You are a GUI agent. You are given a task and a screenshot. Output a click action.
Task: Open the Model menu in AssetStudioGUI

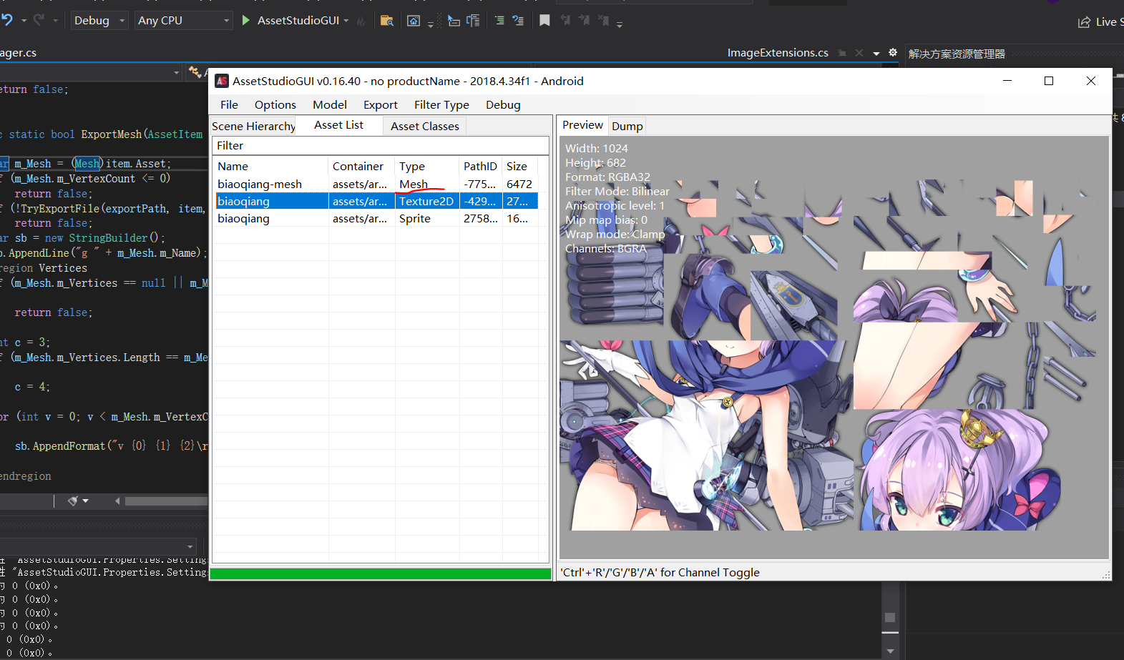point(329,105)
